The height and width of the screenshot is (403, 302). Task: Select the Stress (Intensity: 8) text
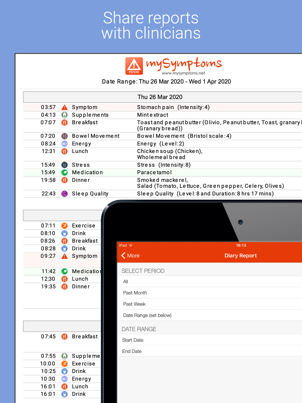pos(164,165)
